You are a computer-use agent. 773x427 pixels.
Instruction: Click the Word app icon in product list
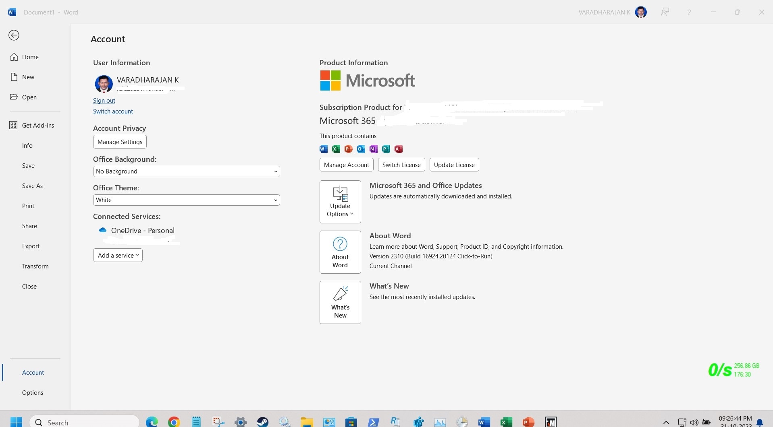pos(324,149)
